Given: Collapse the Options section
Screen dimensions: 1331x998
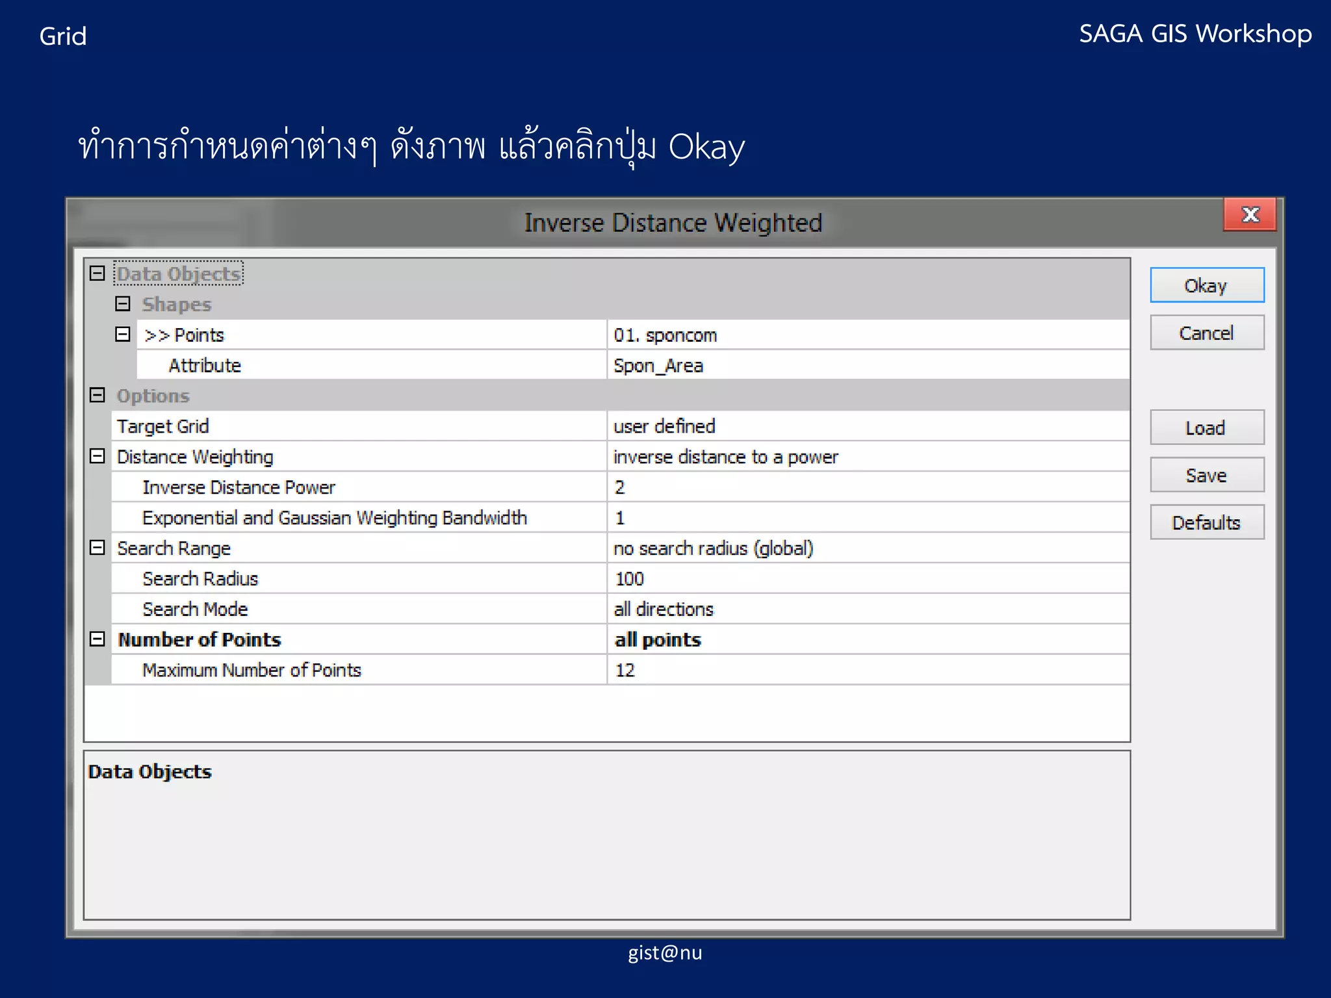Looking at the screenshot, I should pos(97,395).
